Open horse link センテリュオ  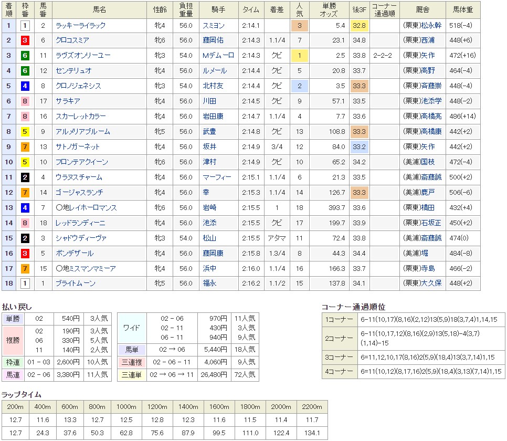(73, 71)
